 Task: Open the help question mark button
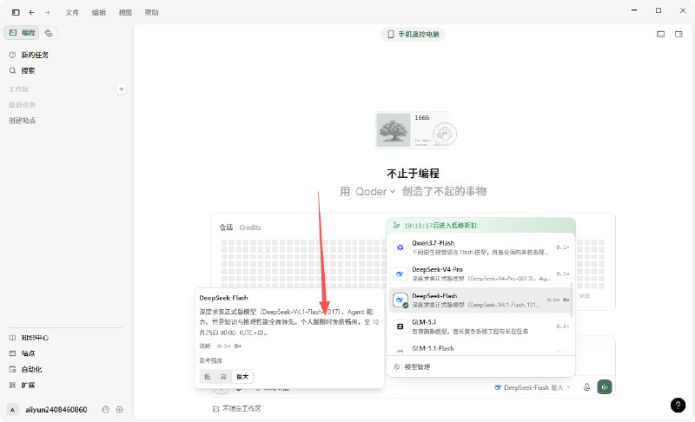click(678, 405)
